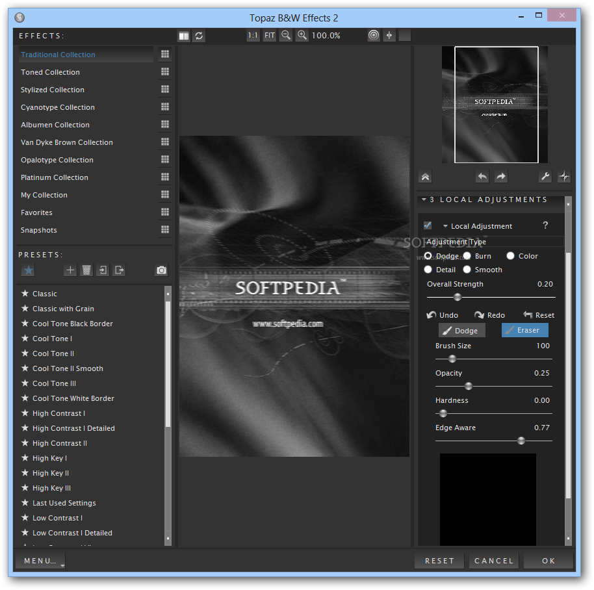Click the top toolbar crosshair icon

click(389, 36)
